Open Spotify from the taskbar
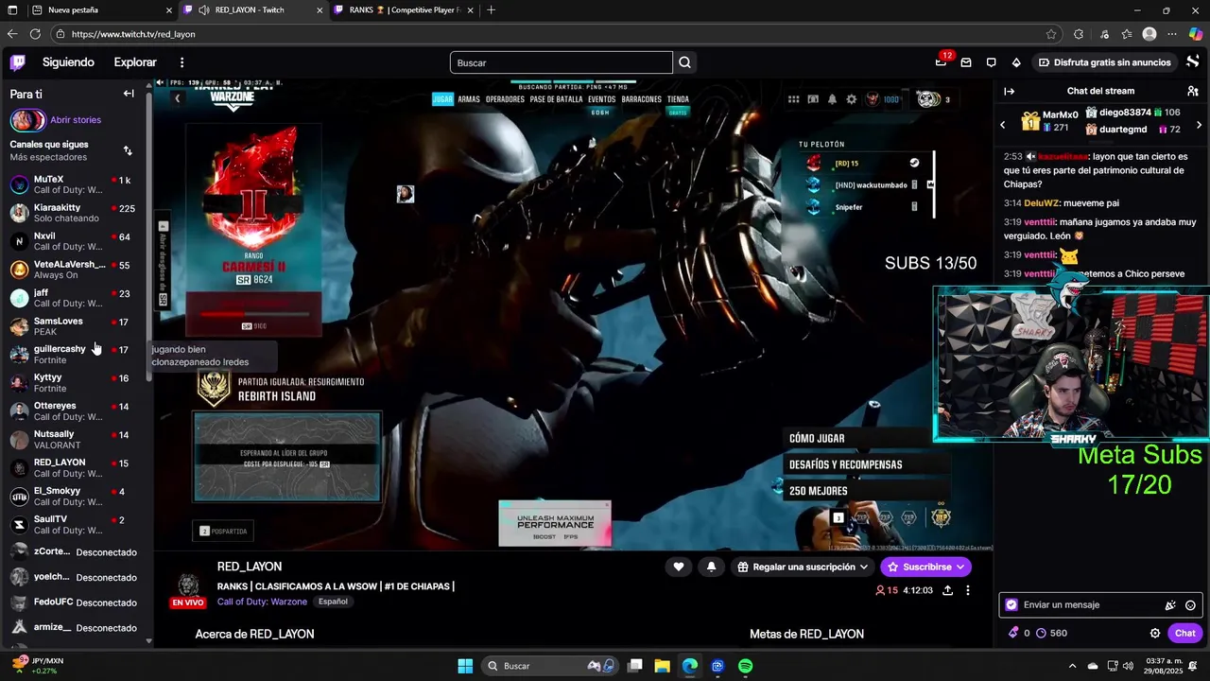This screenshot has width=1210, height=681. click(x=745, y=666)
